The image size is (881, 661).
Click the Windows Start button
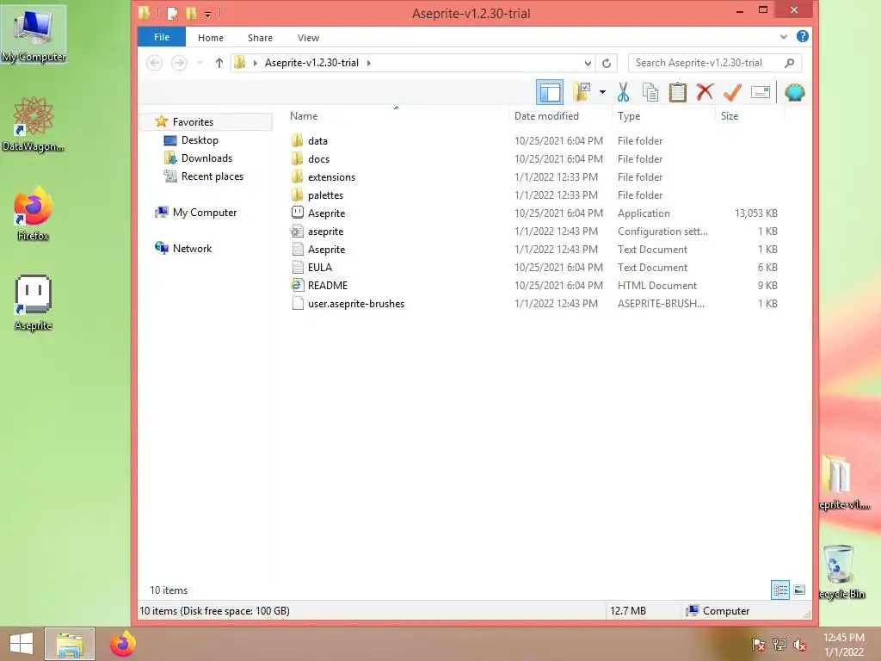[x=22, y=644]
